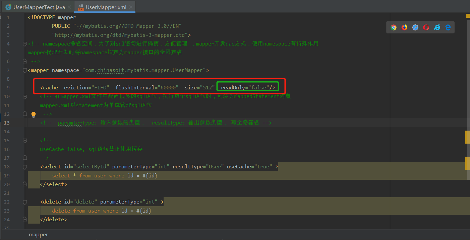Image resolution: width=470 pixels, height=240 pixels.
Task: Open the page in Microsoft Edge
Action: click(448, 27)
